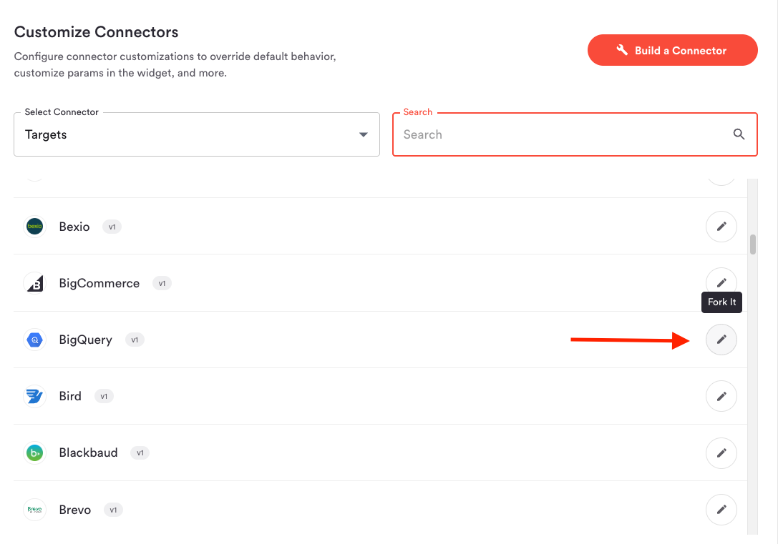Click the Fork It pencil for BigQuery
The height and width of the screenshot is (544, 778).
point(721,340)
